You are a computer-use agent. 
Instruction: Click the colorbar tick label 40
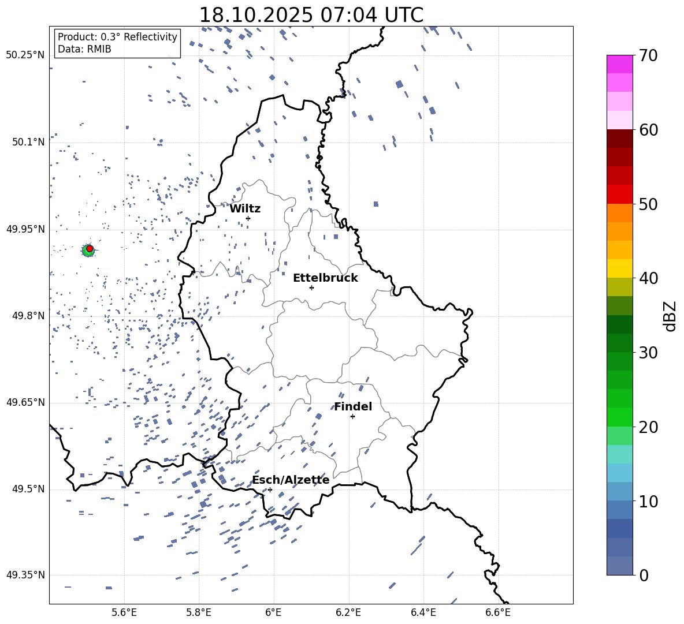[648, 278]
